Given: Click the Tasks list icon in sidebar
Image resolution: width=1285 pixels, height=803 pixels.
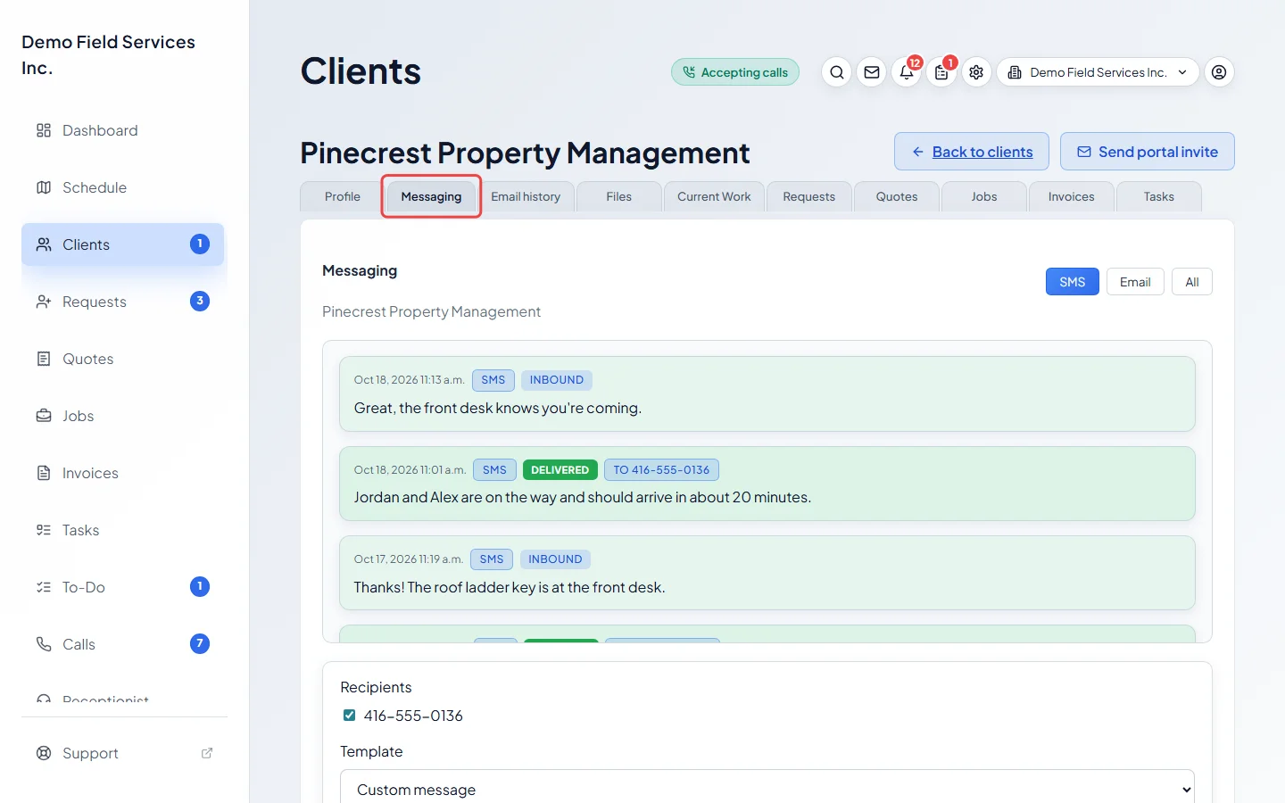Looking at the screenshot, I should tap(44, 530).
